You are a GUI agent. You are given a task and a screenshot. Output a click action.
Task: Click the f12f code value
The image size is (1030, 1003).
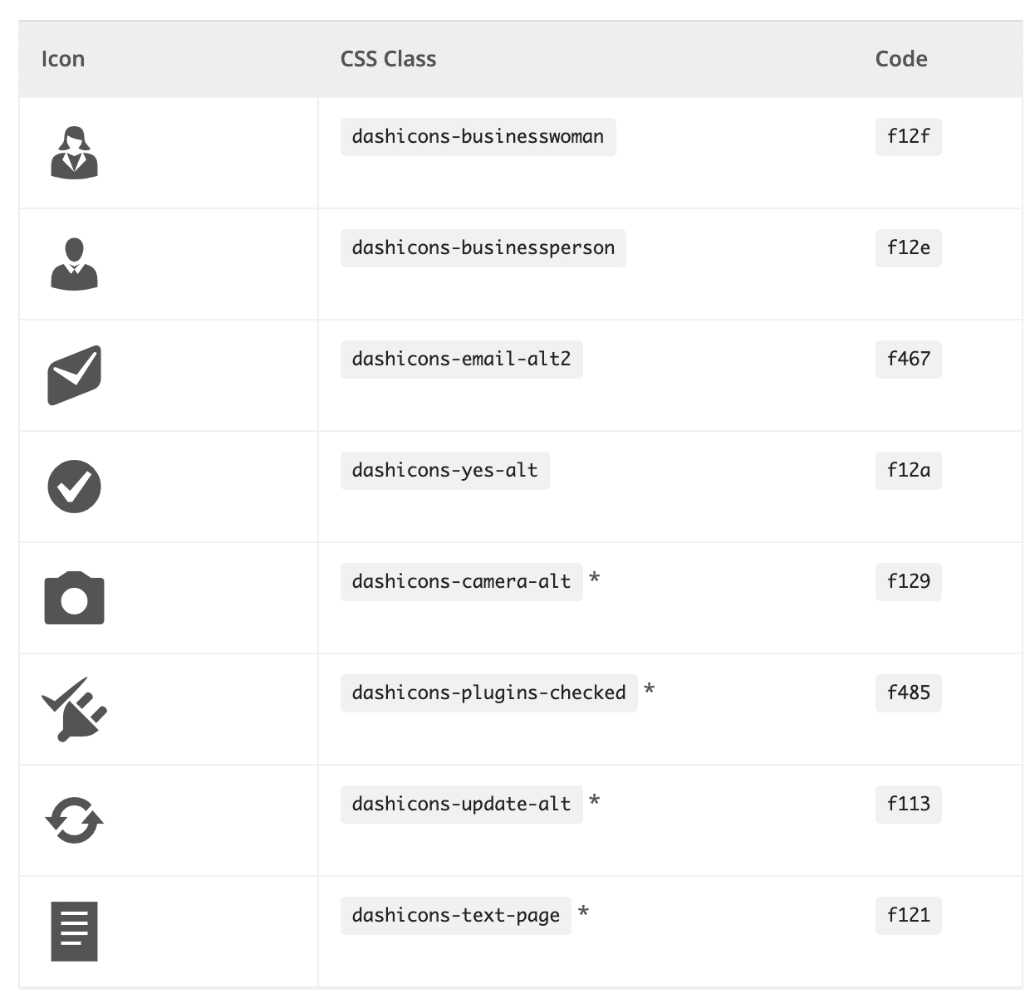pyautogui.click(x=908, y=136)
